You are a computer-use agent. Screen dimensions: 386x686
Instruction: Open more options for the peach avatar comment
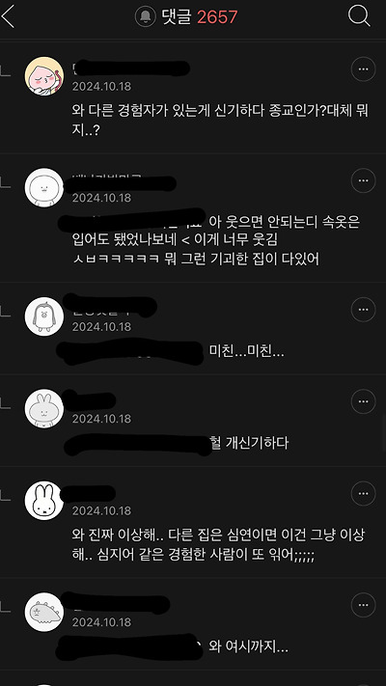click(363, 69)
